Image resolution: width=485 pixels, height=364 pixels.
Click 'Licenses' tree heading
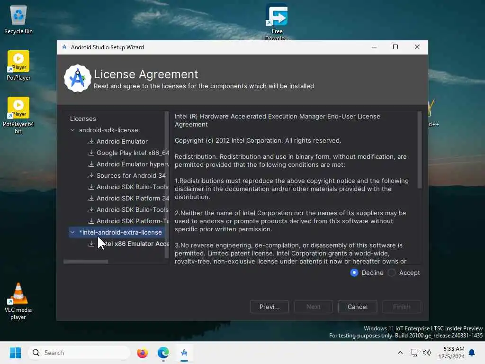(x=83, y=118)
